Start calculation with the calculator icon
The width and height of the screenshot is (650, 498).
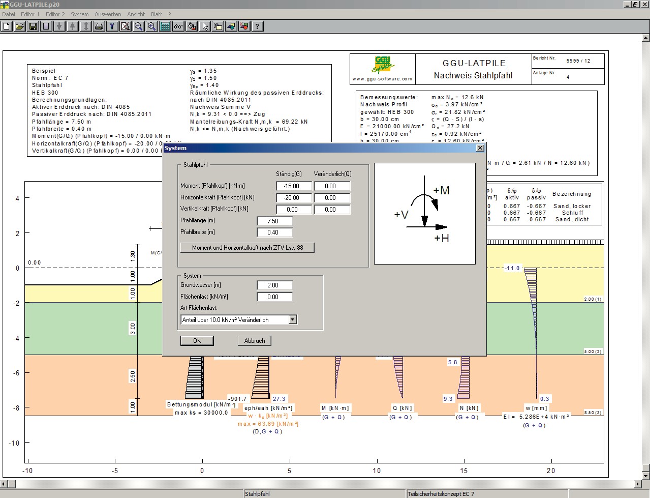[x=165, y=26]
